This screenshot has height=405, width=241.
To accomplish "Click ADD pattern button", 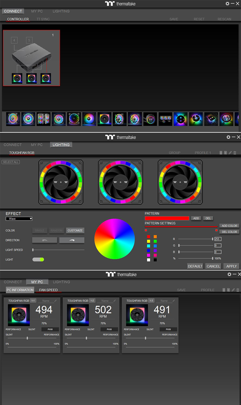I will [196, 218].
